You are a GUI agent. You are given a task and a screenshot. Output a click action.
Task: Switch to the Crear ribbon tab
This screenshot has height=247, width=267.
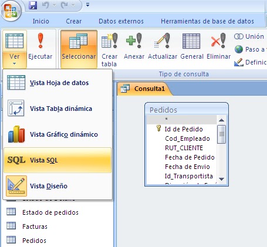74,21
